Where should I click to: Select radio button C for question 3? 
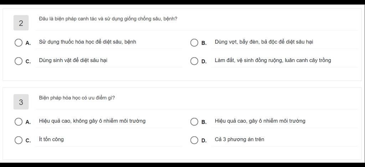19,140
